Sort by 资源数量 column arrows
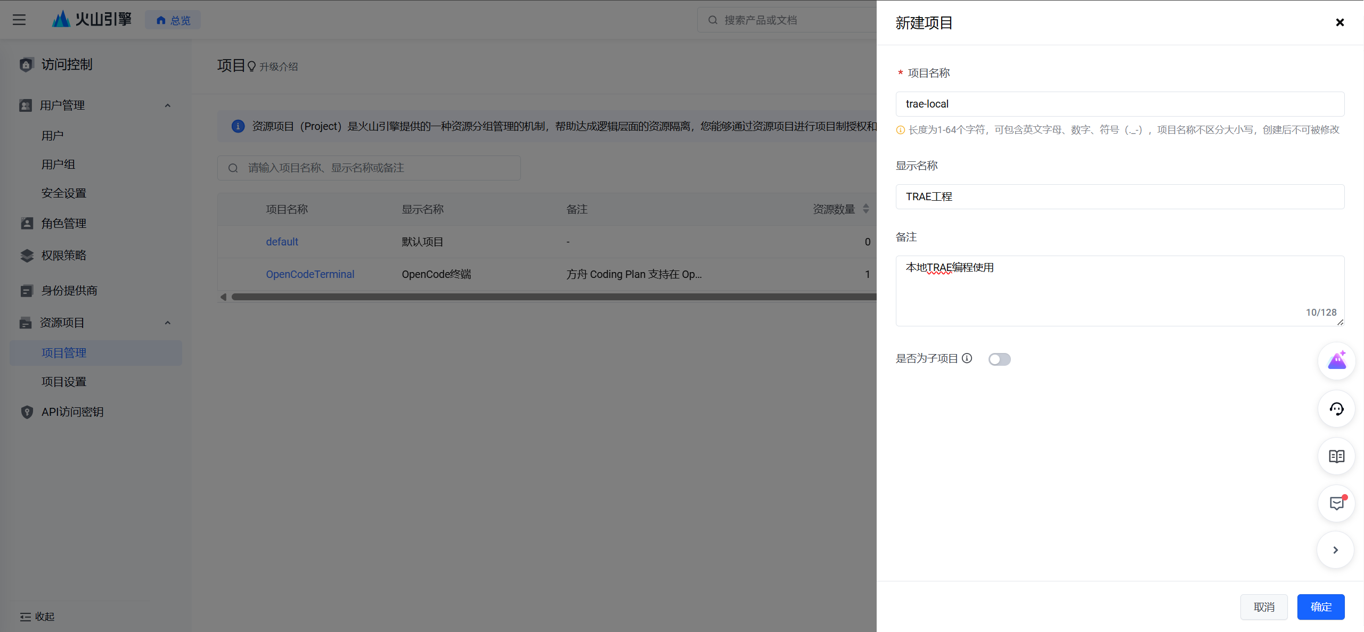 coord(866,209)
